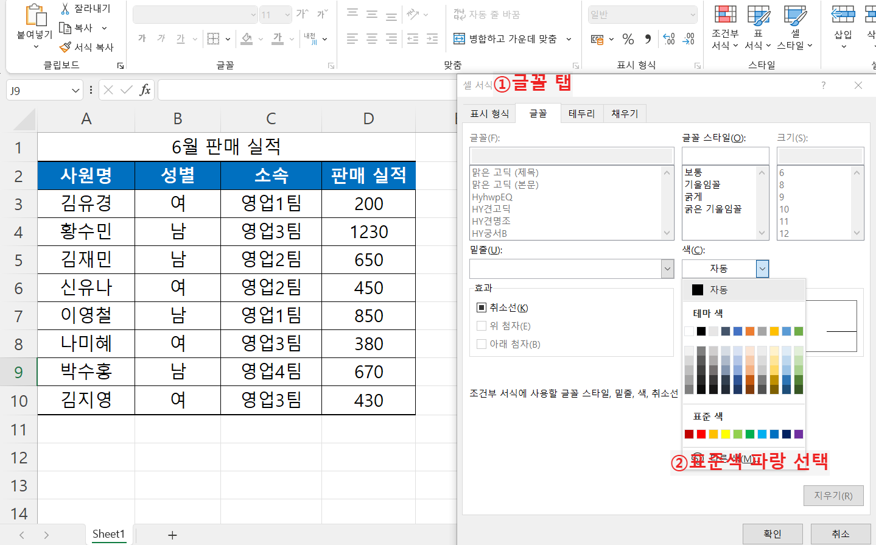Viewport: 876px width, 545px height.
Task: Click the OK (확인) button
Action: pos(772,533)
